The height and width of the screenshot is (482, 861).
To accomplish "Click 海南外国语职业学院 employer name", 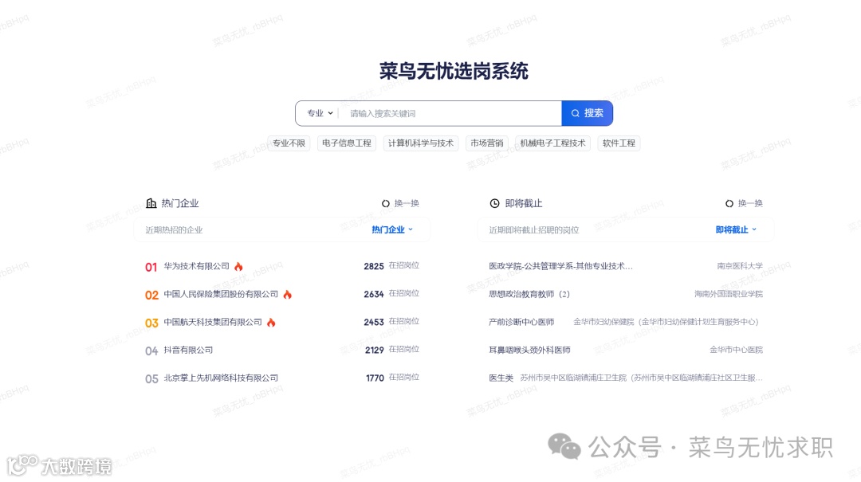I will click(x=728, y=294).
